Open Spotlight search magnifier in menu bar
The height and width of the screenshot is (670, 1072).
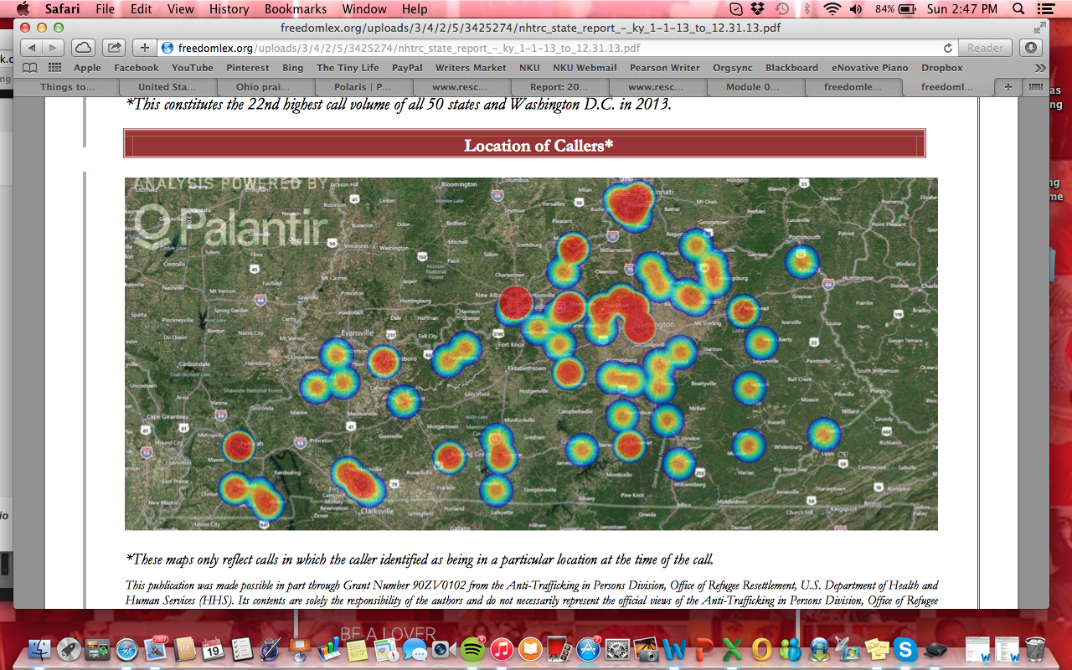(1018, 9)
